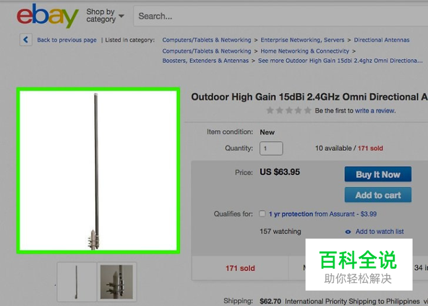This screenshot has width=428, height=306.
Task: Open Enterprise Networking, Servers breadcrumb
Action: coord(302,40)
